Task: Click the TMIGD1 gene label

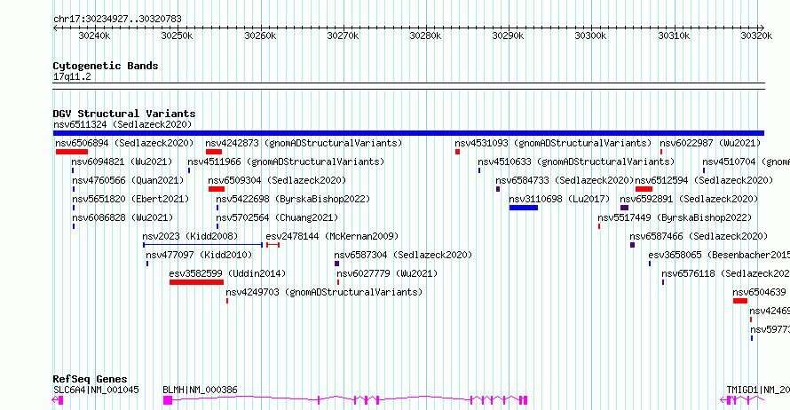Action: pos(758,390)
